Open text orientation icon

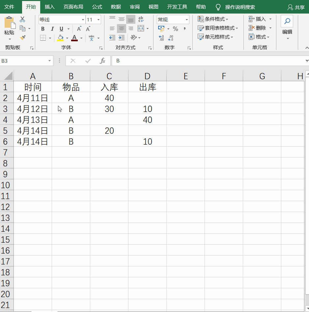click(x=134, y=37)
